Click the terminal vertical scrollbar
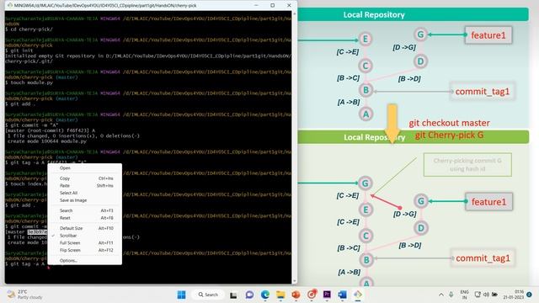Screen dimensions: 539x303 294,148
